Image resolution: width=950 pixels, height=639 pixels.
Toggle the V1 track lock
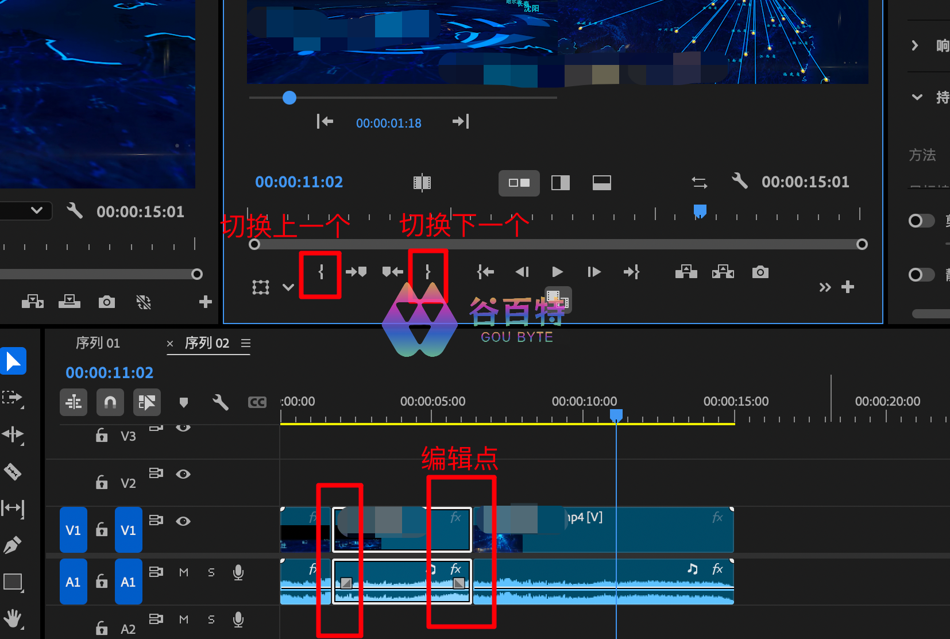click(x=102, y=529)
